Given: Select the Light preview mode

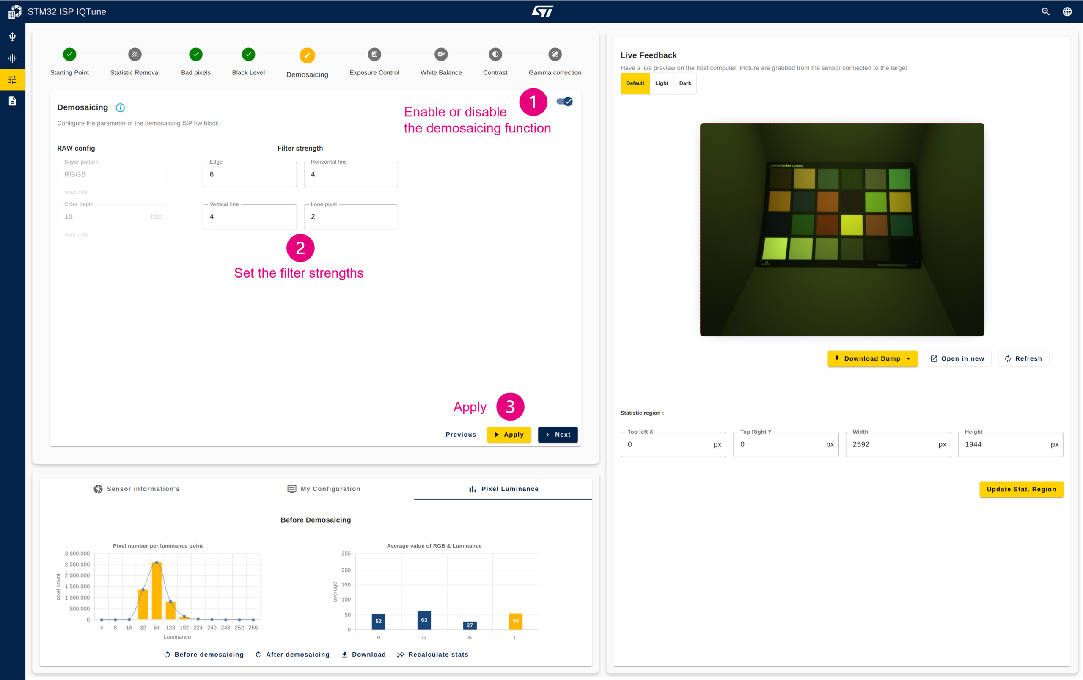Looking at the screenshot, I should pos(662,83).
